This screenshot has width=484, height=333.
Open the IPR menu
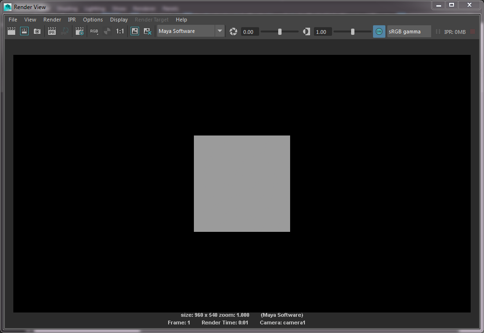pyautogui.click(x=72, y=20)
